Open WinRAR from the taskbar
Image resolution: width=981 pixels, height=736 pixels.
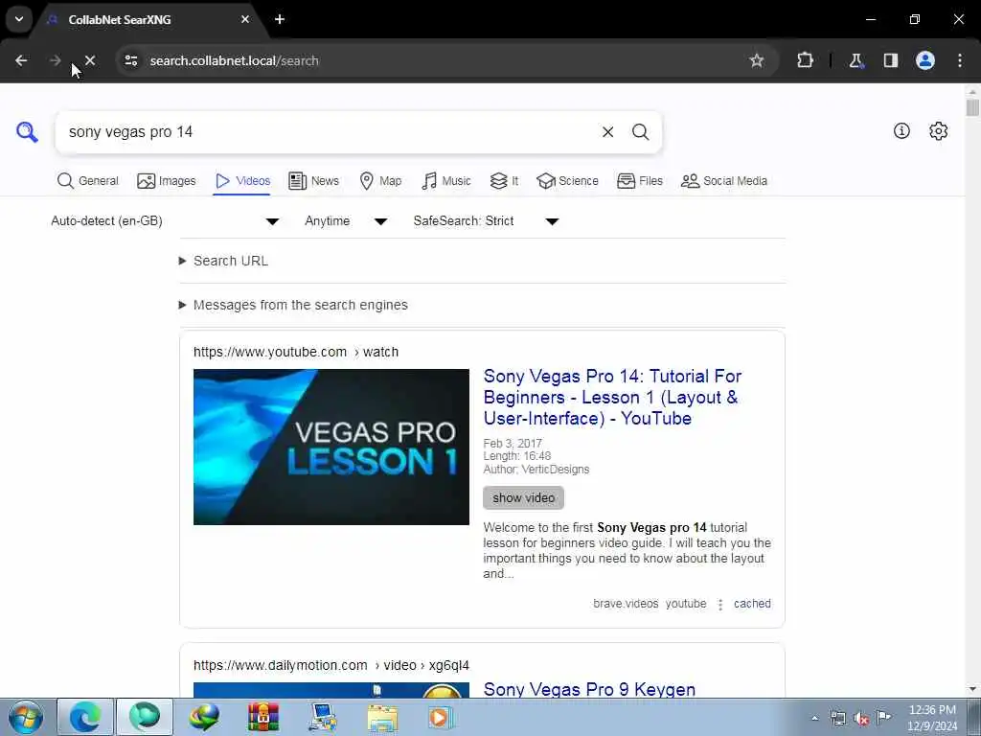(263, 717)
